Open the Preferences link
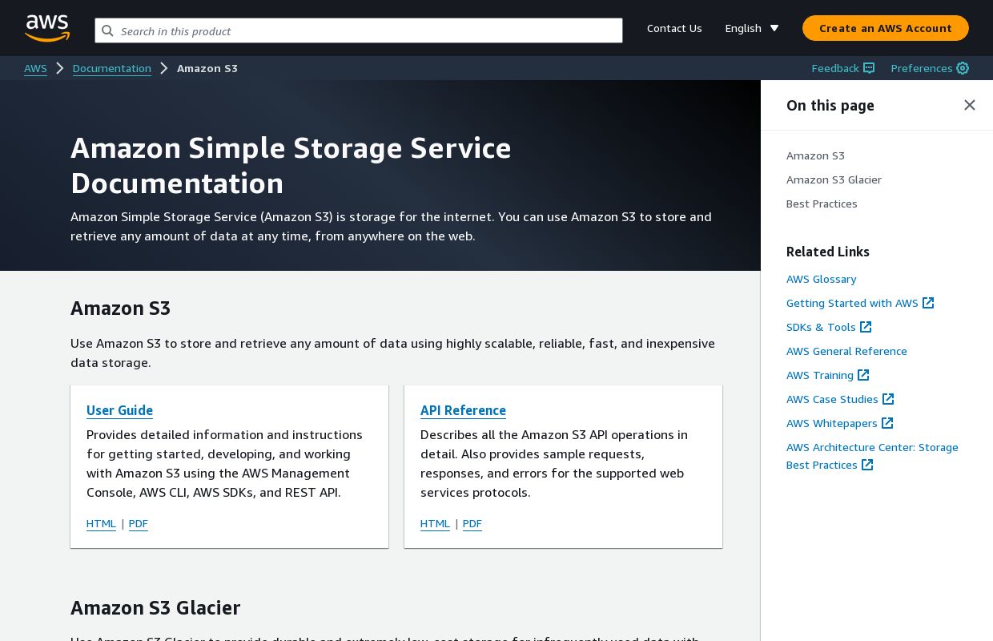The height and width of the screenshot is (641, 993). coord(922,68)
